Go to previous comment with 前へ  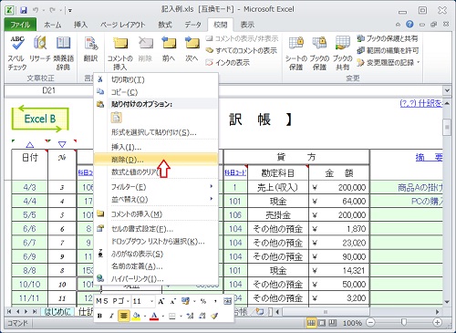[169, 49]
